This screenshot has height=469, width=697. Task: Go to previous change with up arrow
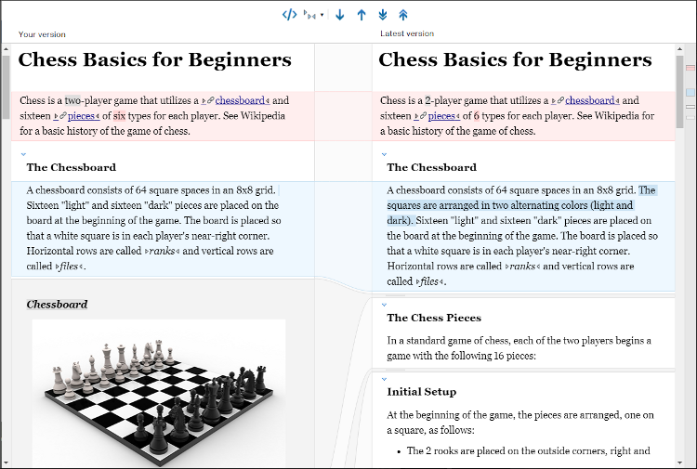click(x=362, y=15)
